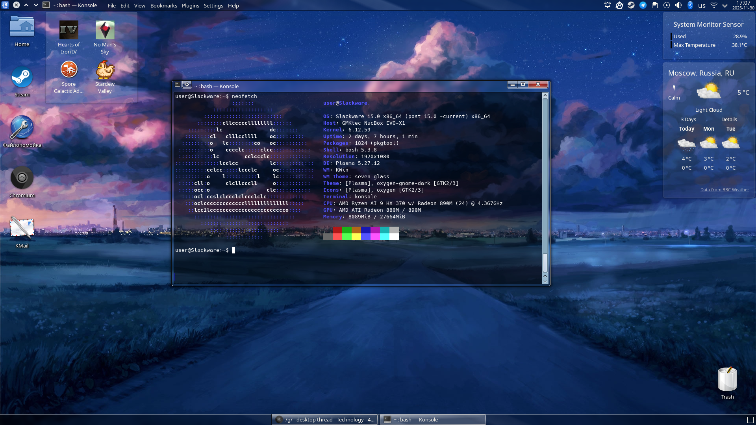Open the KDE application launcher

5,5
